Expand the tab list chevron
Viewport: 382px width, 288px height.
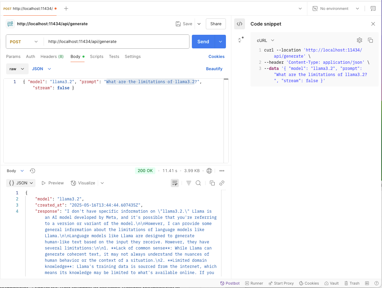[x=300, y=9]
